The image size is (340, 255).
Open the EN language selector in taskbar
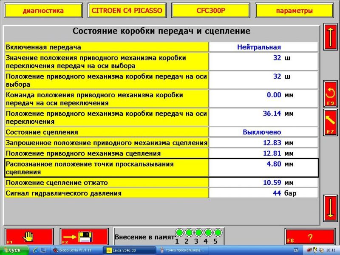296,250
